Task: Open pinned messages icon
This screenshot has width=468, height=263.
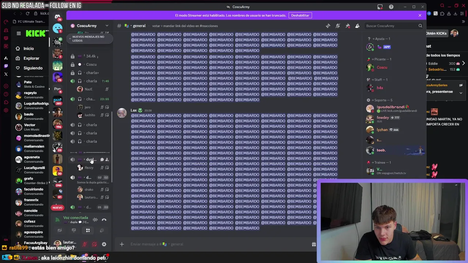Action: [348, 26]
